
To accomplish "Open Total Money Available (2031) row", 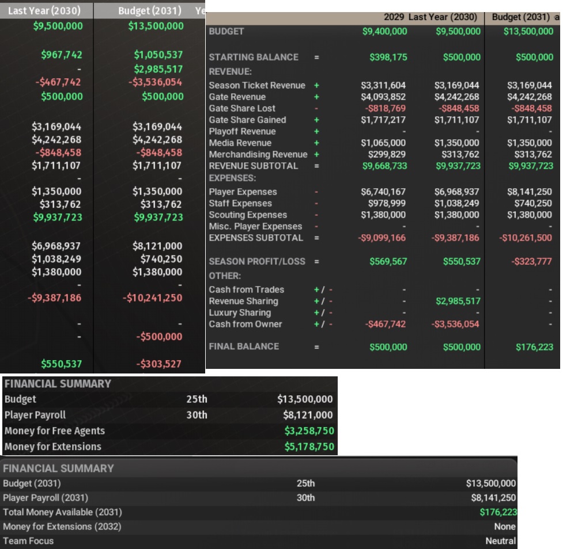I will (x=62, y=512).
